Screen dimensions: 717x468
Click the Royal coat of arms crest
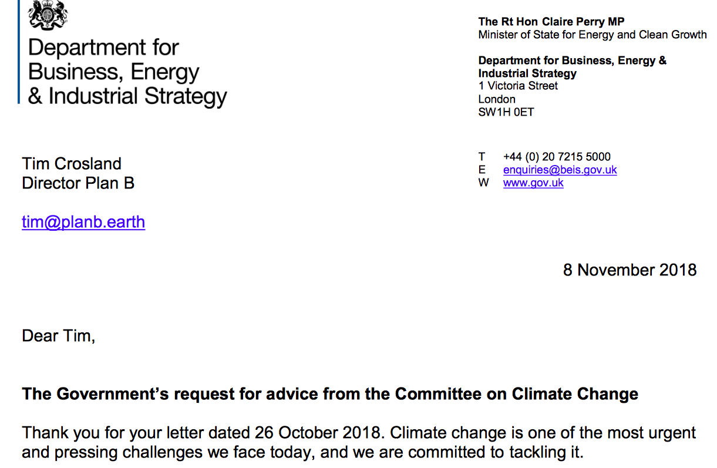point(49,15)
